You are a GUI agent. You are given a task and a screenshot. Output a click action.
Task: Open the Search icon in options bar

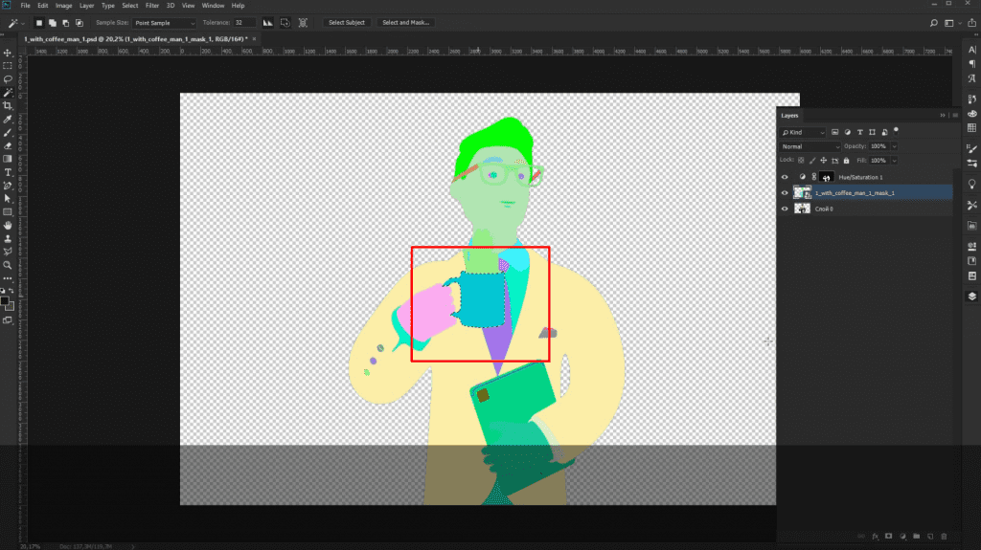[x=933, y=23]
